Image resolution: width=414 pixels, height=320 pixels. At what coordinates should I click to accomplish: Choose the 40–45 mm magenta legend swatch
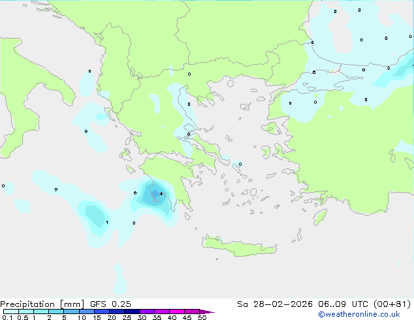[x=177, y=312]
